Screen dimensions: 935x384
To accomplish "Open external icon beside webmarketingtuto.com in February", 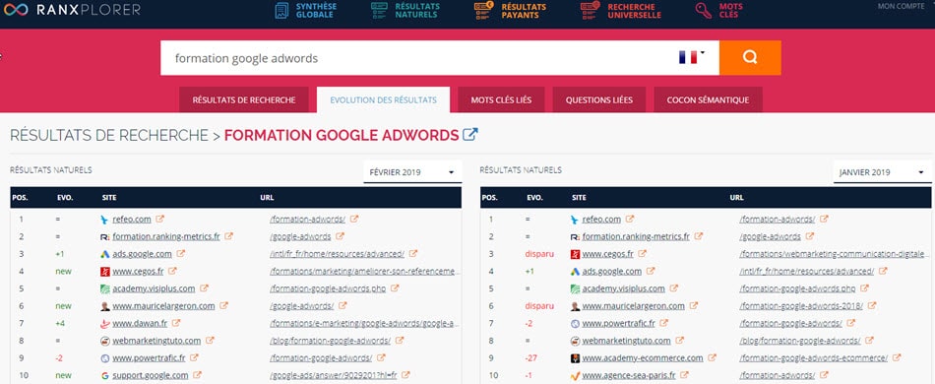I will (210, 340).
